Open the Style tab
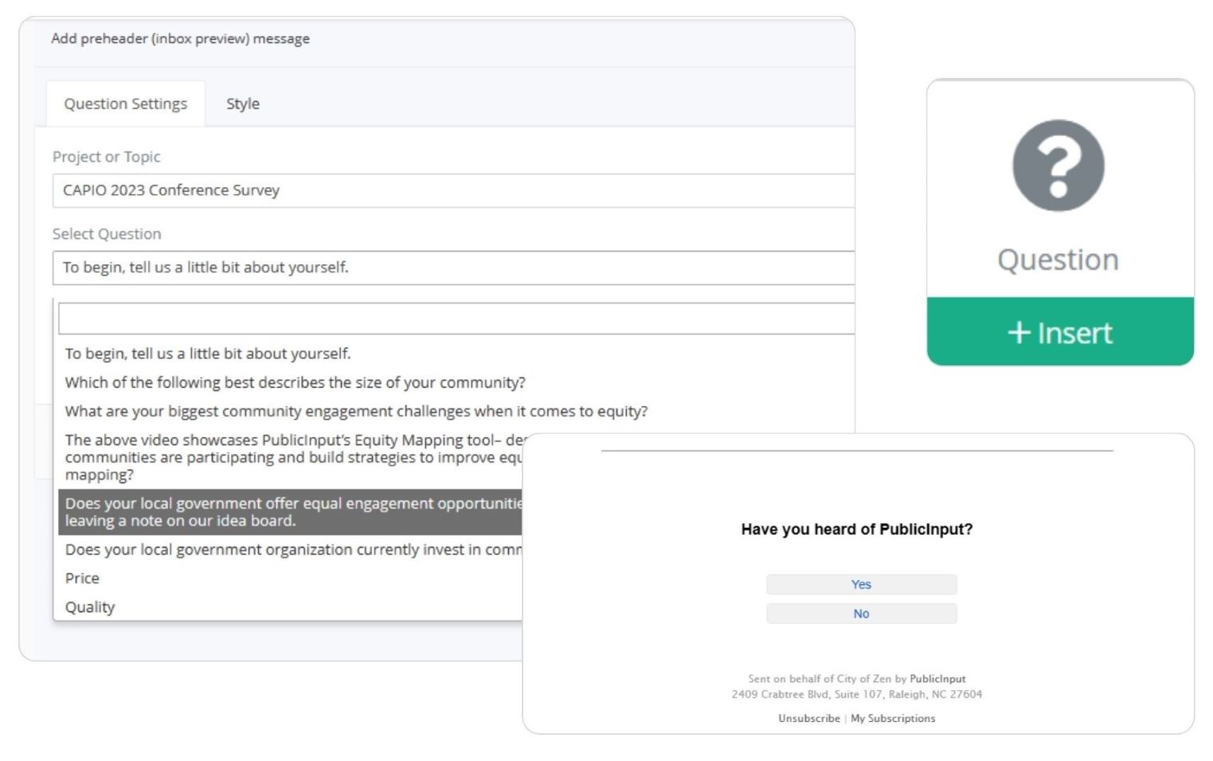 (243, 104)
